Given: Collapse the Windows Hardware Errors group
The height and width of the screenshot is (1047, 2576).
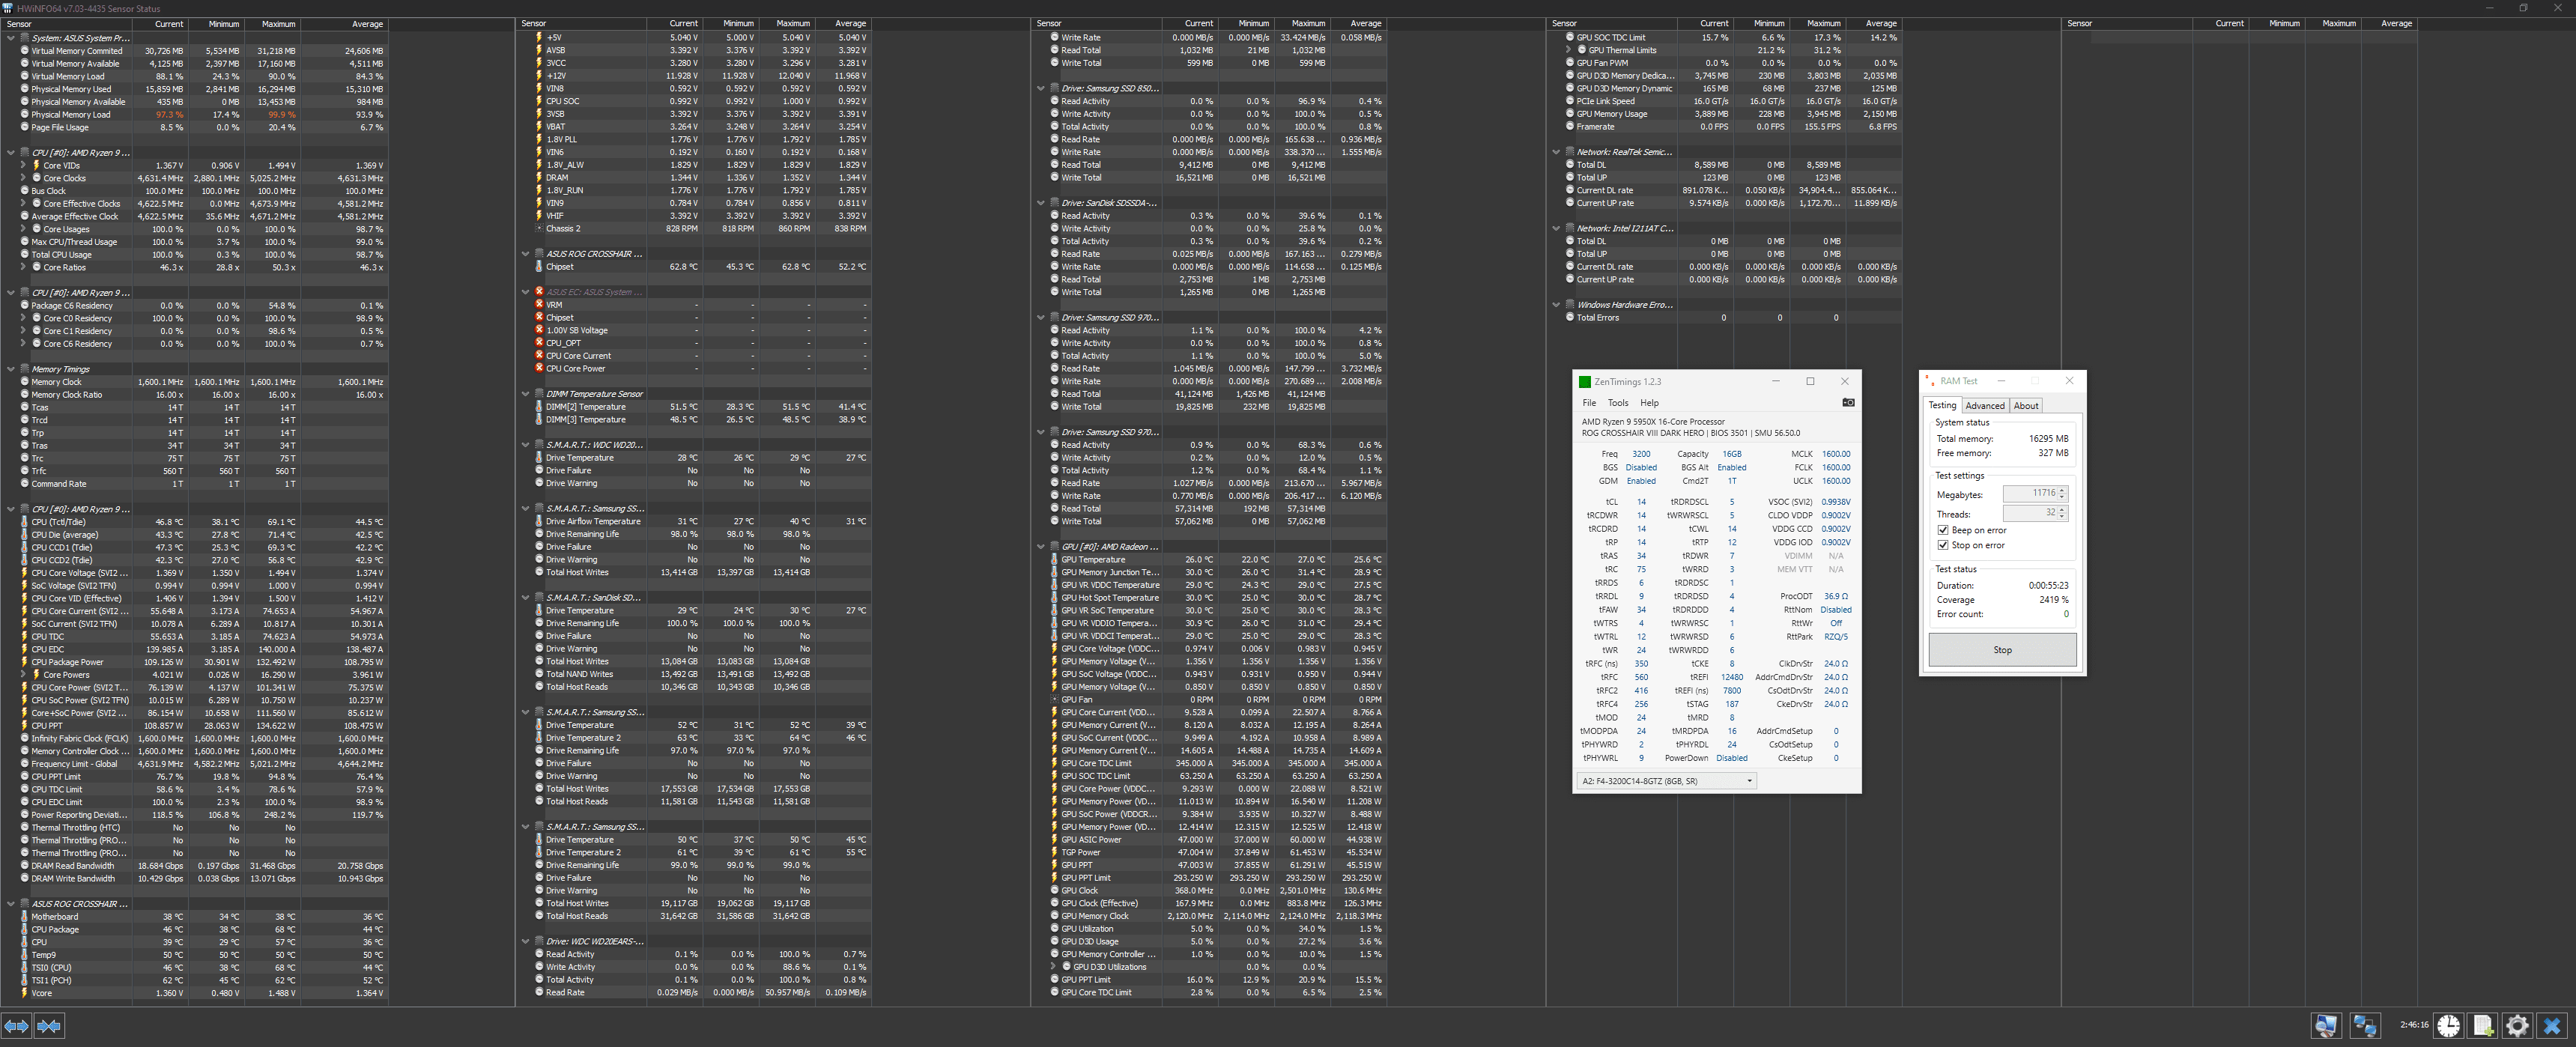Looking at the screenshot, I should tap(1555, 305).
